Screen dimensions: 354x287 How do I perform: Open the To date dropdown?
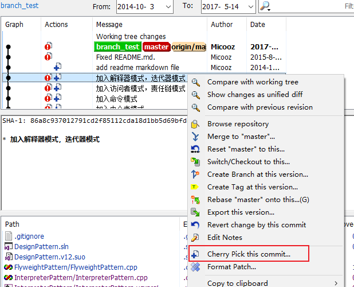click(250, 7)
